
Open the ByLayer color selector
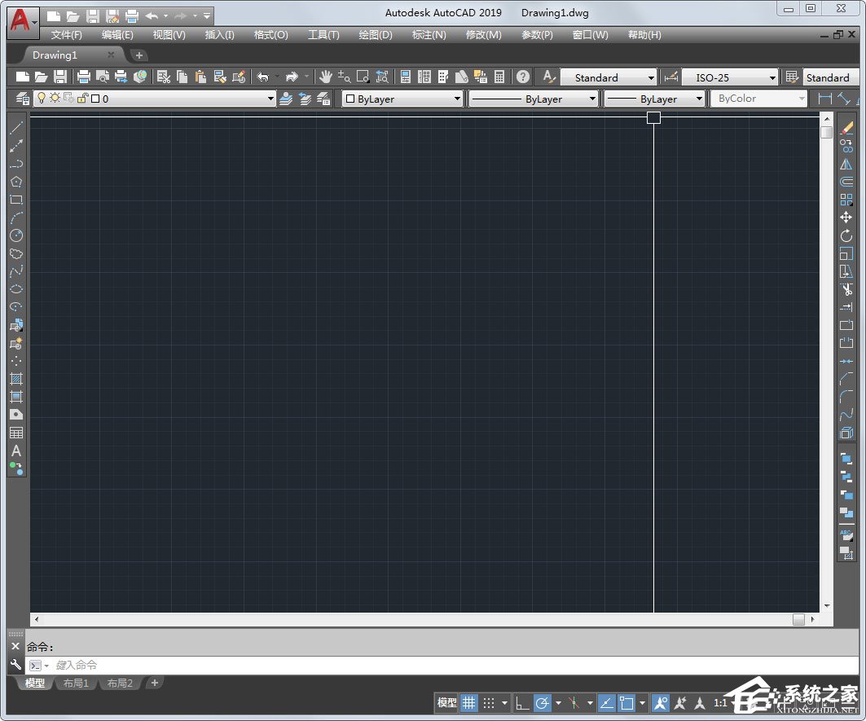tap(459, 98)
